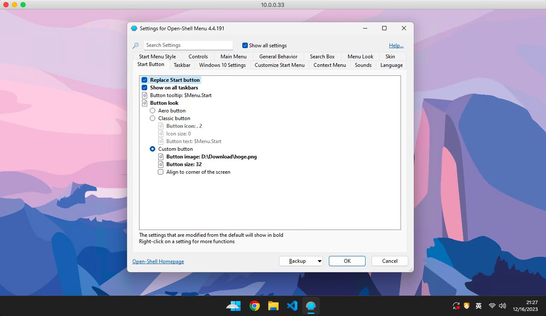
Task: Select the Start Button tab
Action: coord(151,65)
